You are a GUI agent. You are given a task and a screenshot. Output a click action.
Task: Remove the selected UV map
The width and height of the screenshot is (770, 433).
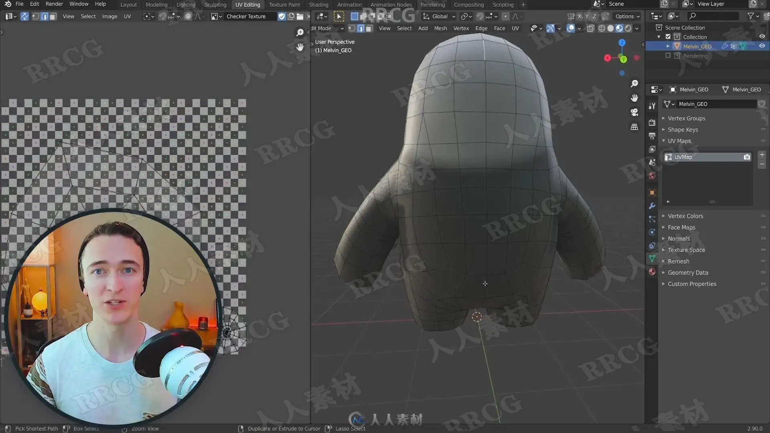tap(762, 164)
